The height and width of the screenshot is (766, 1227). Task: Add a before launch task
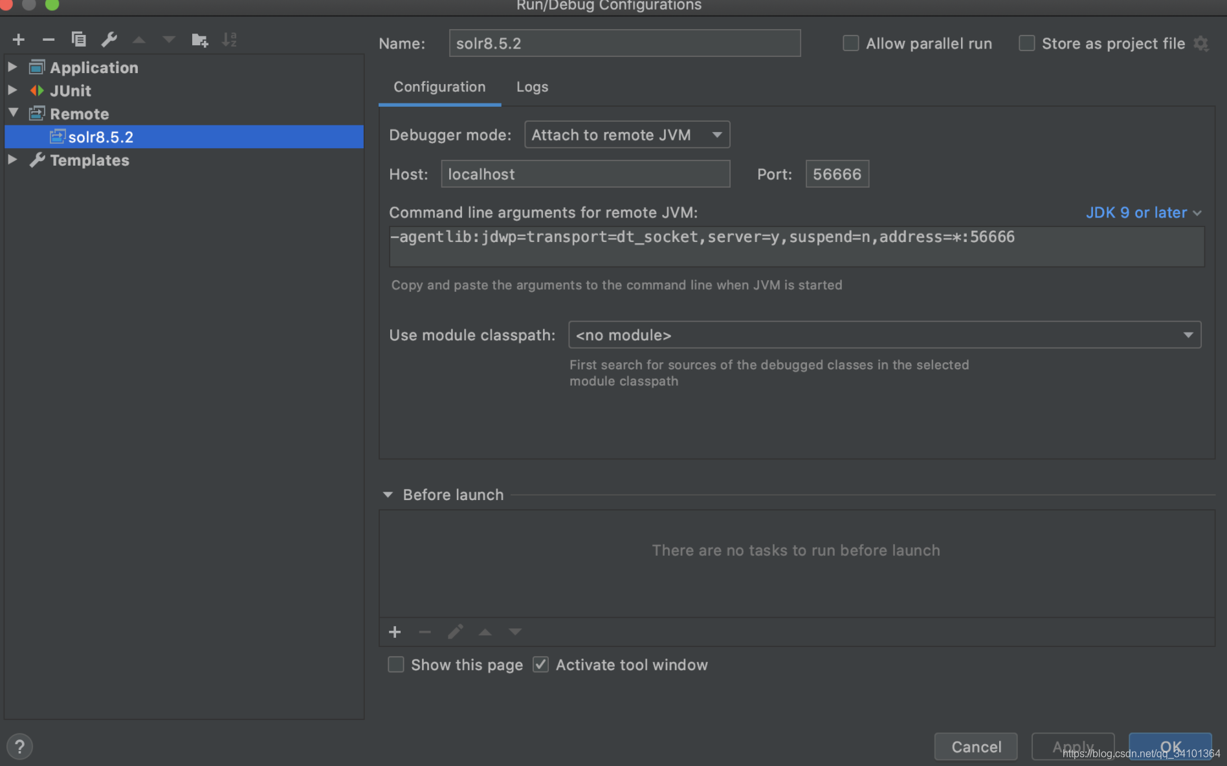395,632
